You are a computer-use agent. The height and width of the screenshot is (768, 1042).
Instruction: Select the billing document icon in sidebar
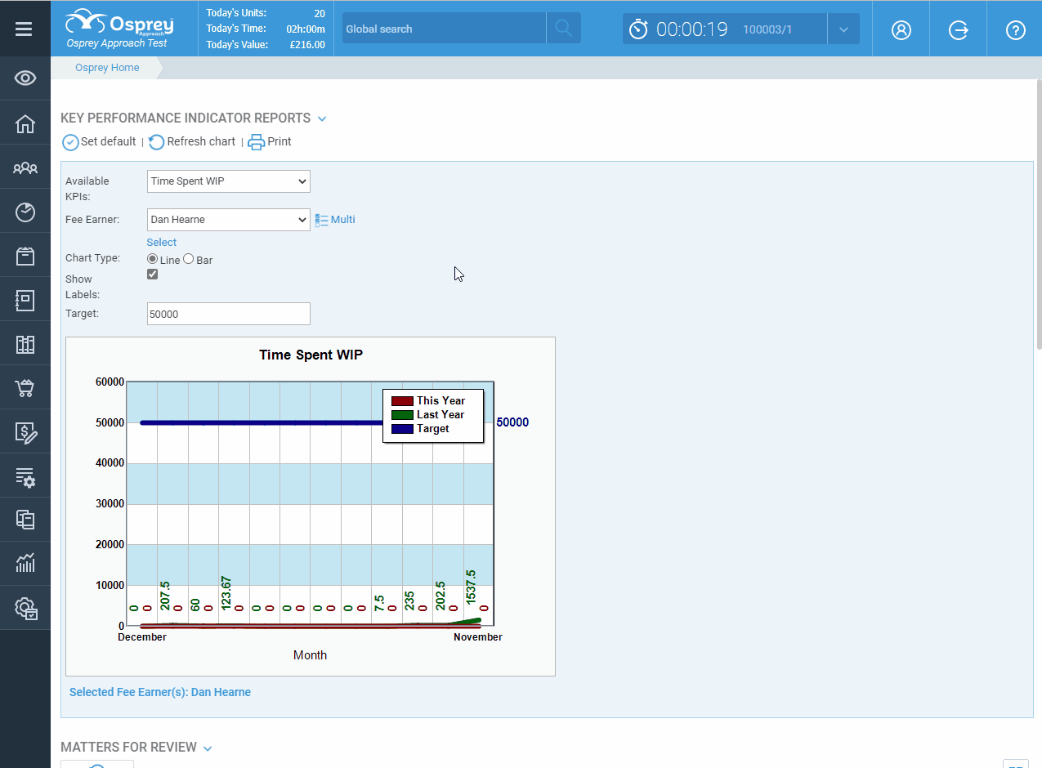[x=25, y=432]
